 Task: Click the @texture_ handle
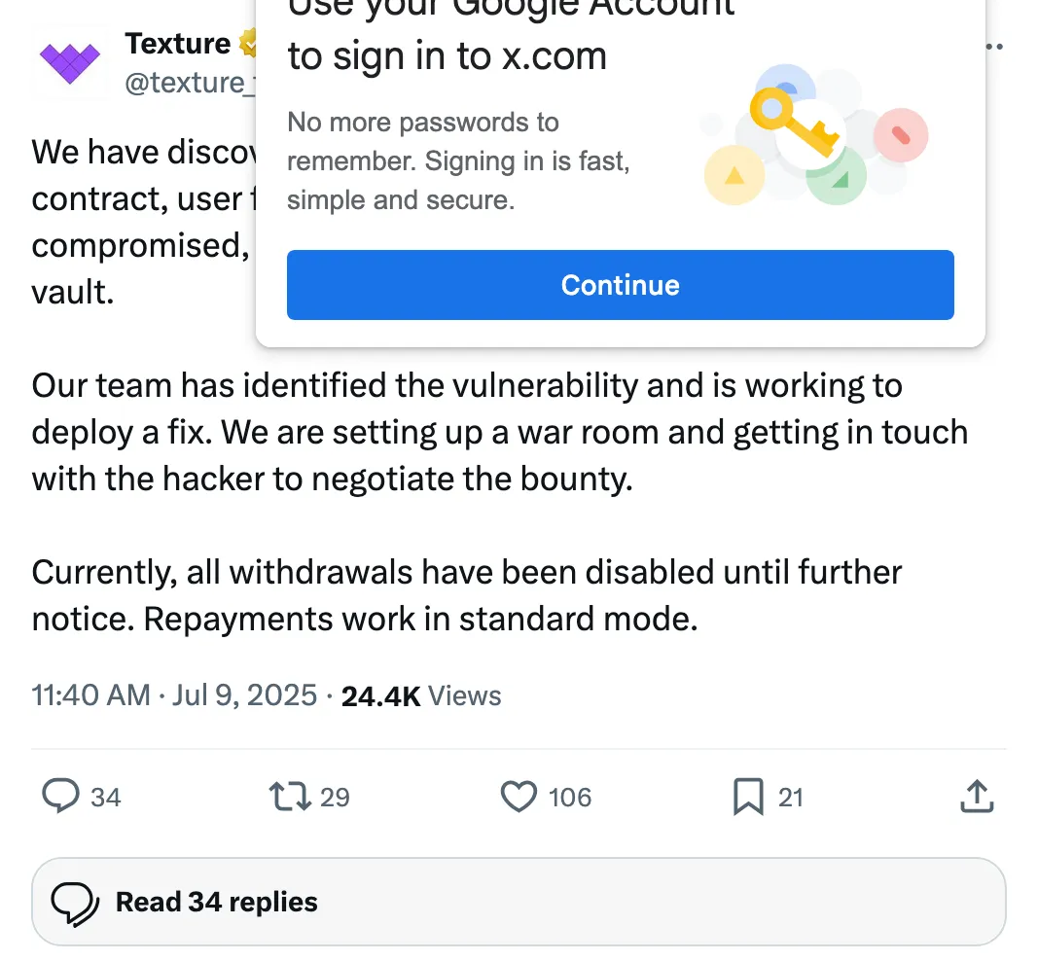pos(190,83)
